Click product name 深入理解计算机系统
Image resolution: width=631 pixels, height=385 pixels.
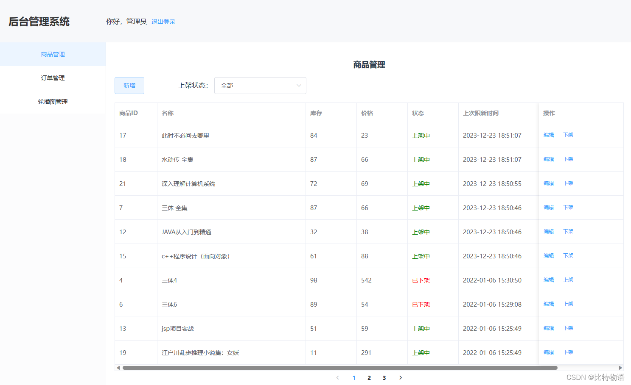188,184
